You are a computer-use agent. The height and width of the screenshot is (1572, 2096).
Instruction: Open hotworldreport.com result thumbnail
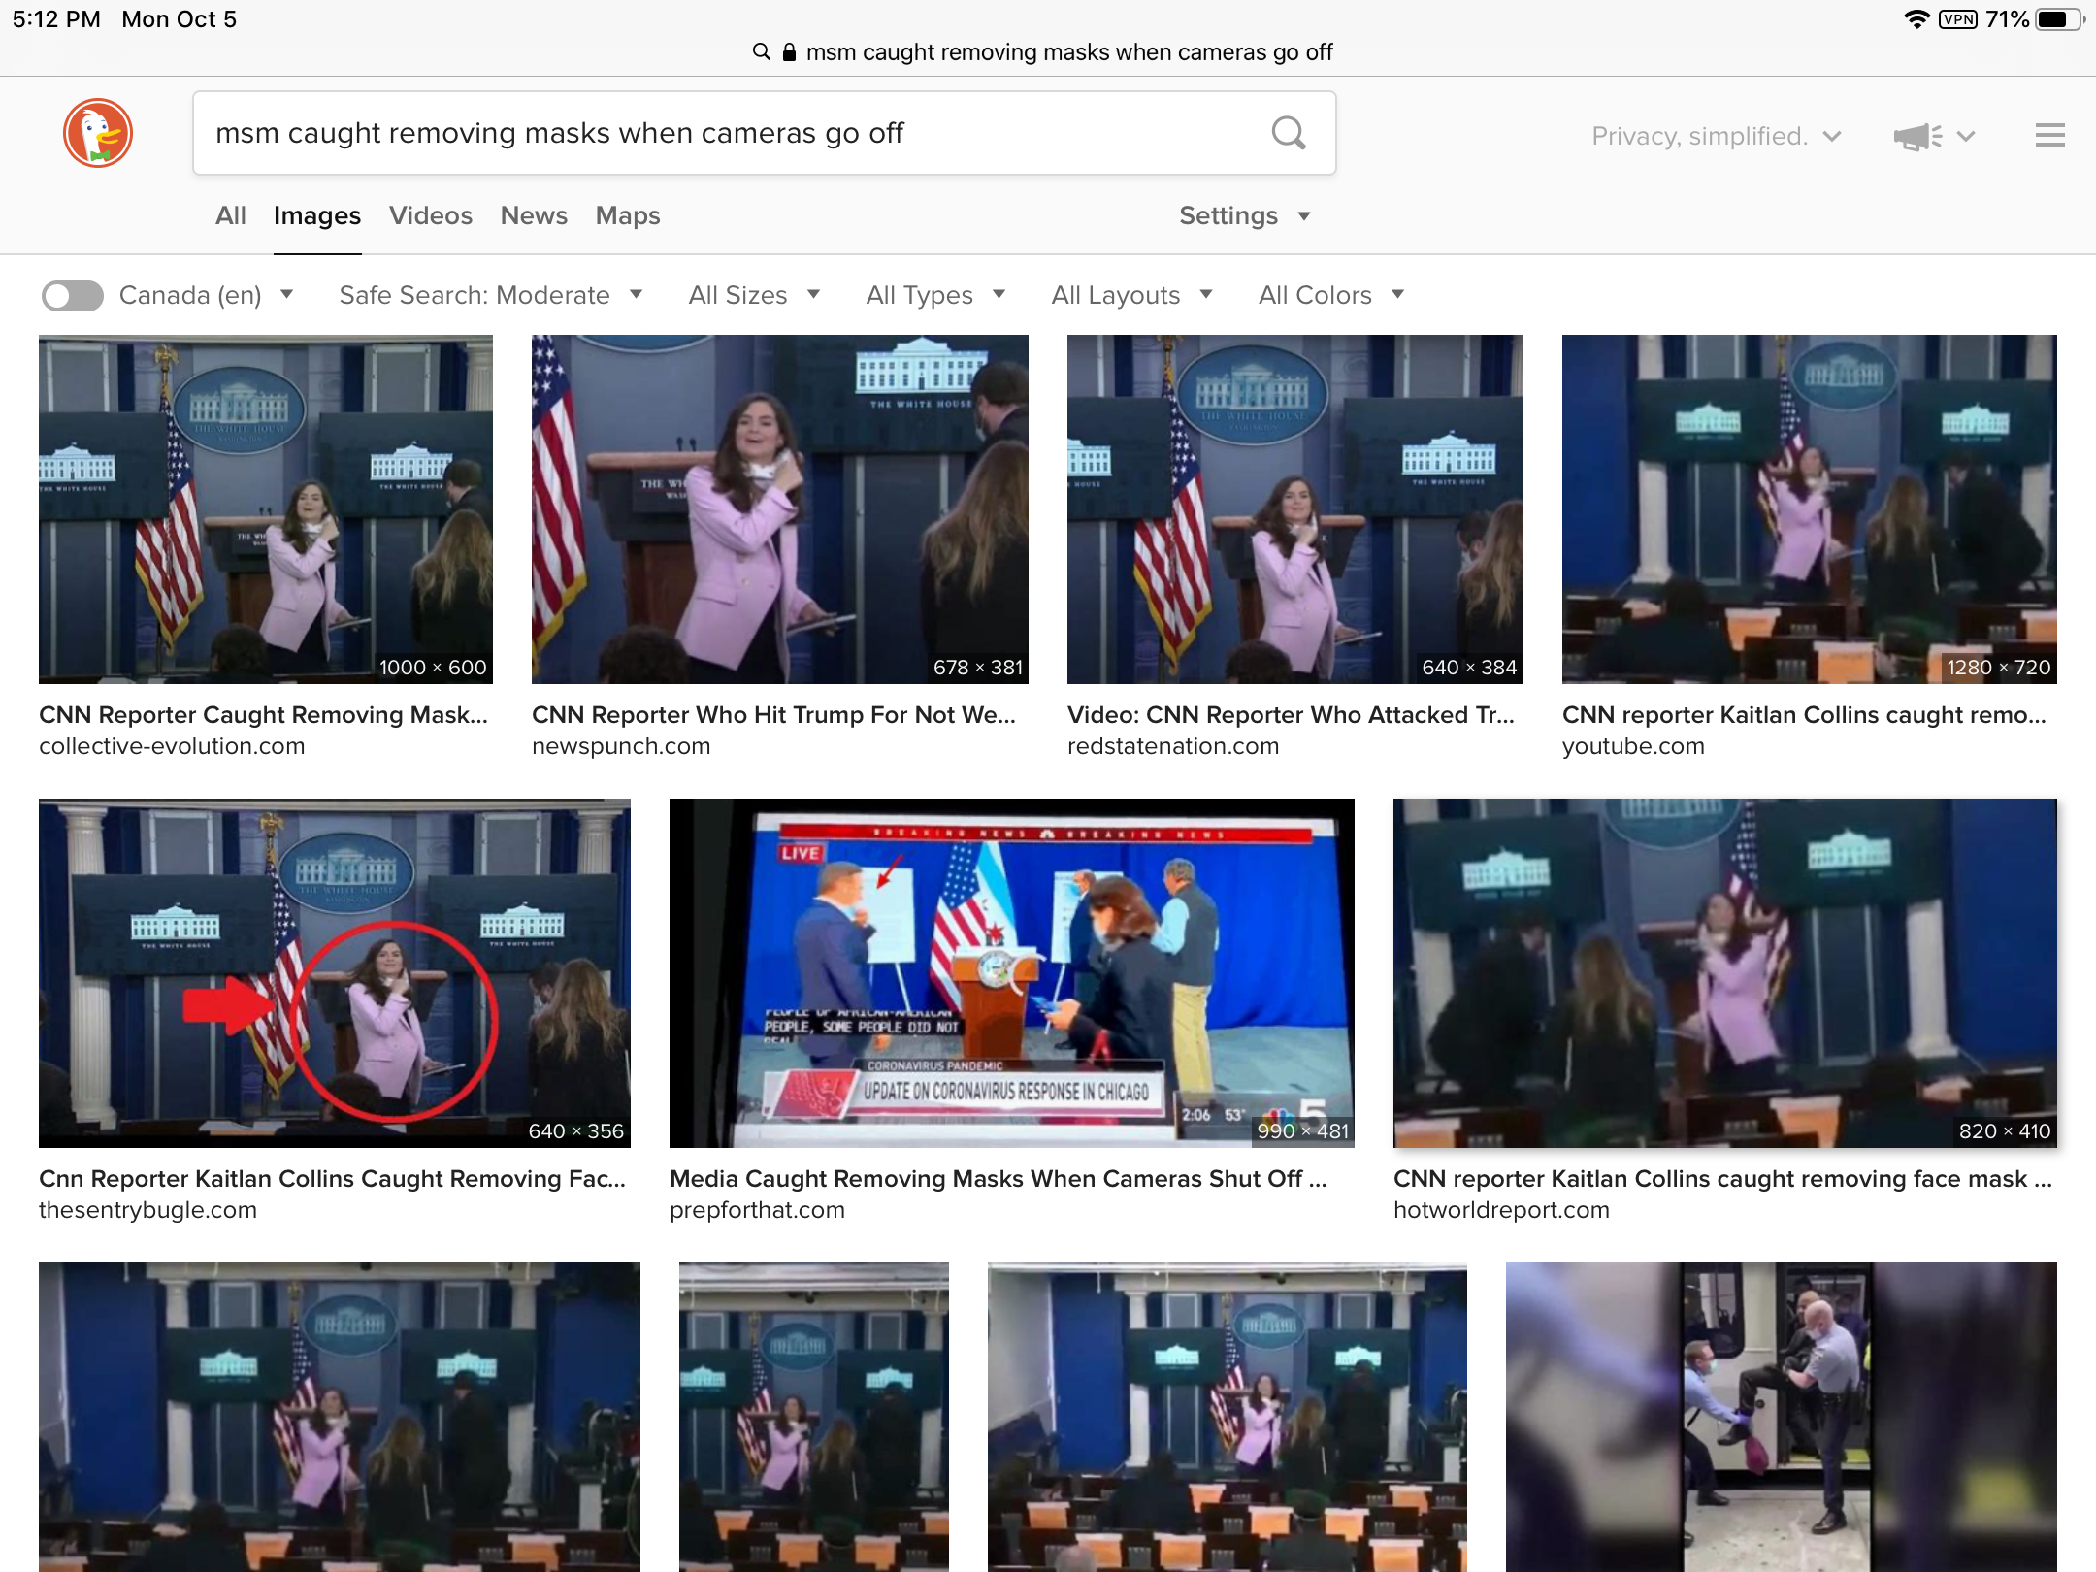(x=1725, y=973)
